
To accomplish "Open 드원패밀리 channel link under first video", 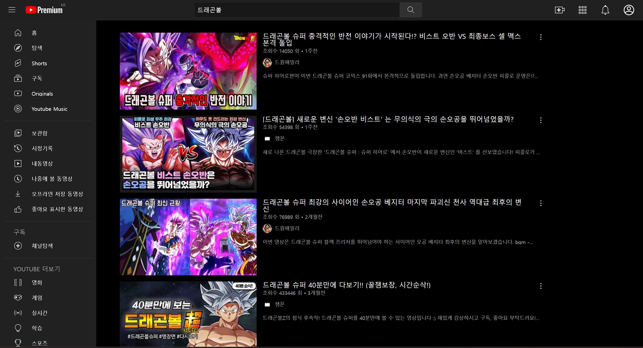I will coord(287,62).
